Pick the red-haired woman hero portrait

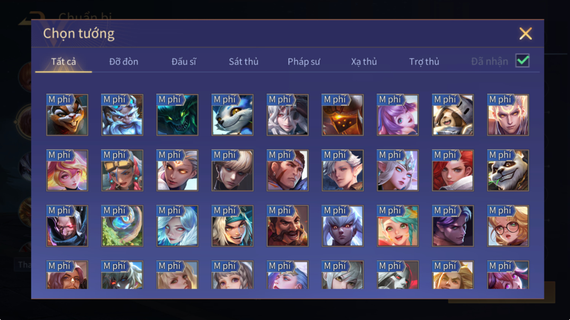[453, 170]
